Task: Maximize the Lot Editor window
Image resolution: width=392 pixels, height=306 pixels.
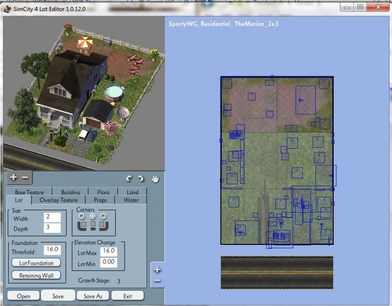Action: tap(360, 7)
